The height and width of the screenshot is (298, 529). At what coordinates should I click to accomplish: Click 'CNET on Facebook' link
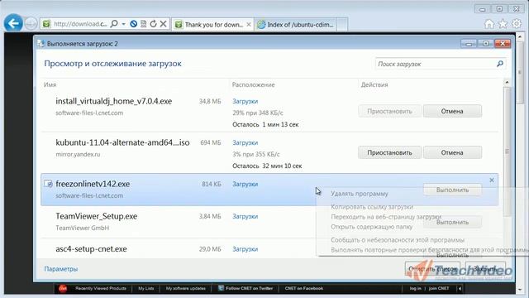[304, 289]
